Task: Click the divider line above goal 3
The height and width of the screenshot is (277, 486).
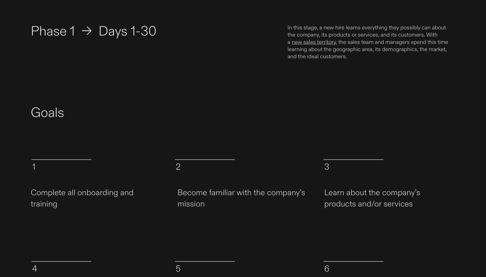Action: click(353, 160)
